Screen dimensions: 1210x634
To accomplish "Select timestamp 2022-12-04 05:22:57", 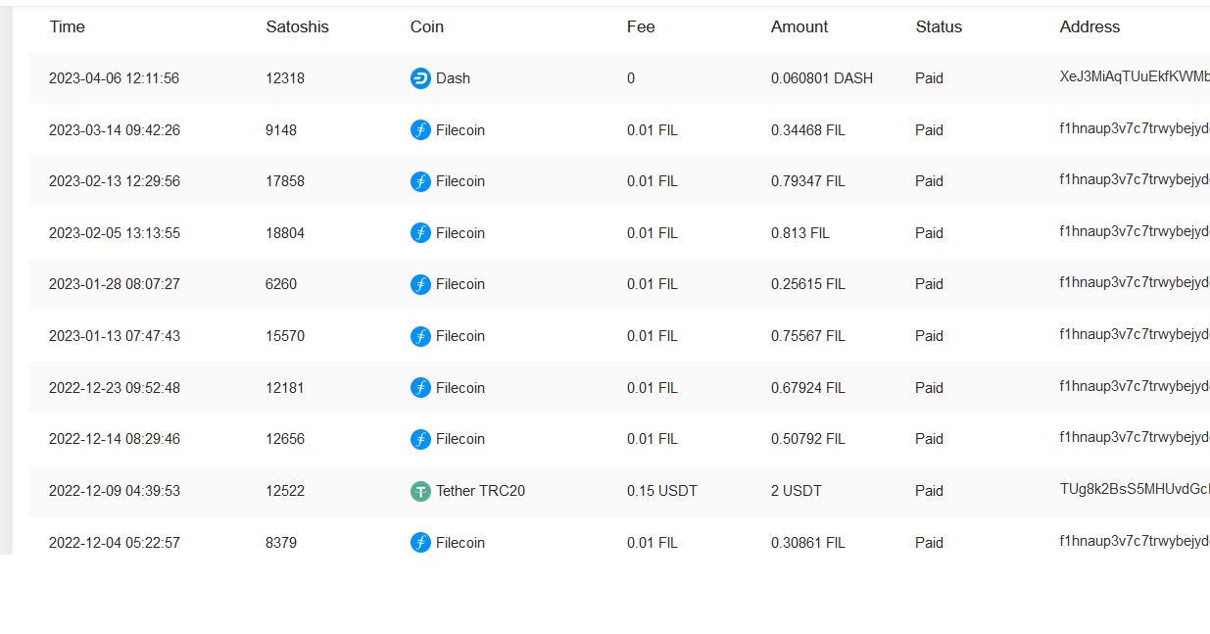I will tap(114, 543).
